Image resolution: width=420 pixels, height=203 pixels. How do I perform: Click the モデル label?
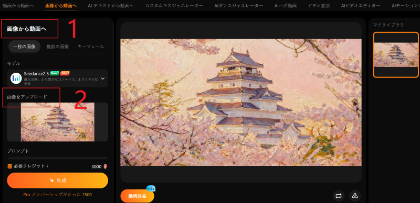pos(14,63)
